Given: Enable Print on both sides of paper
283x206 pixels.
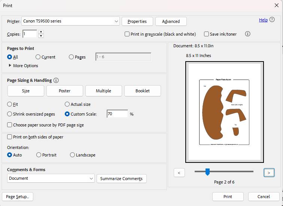Looking at the screenshot, I should pyautogui.click(x=10, y=137).
